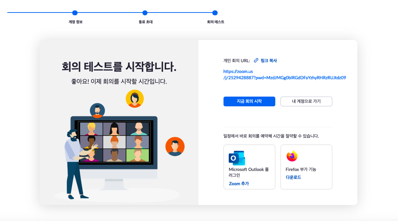Viewport: 398px width, 221px height.
Task: Click the link copy chain icon
Action: pyautogui.click(x=256, y=60)
